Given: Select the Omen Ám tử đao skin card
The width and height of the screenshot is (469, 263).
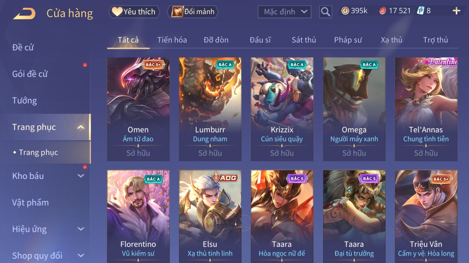Looking at the screenshot, I should tap(138, 109).
